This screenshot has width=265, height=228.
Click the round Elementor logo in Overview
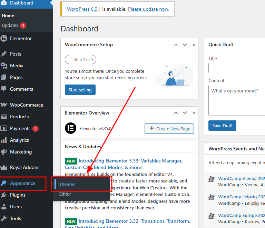70,128
